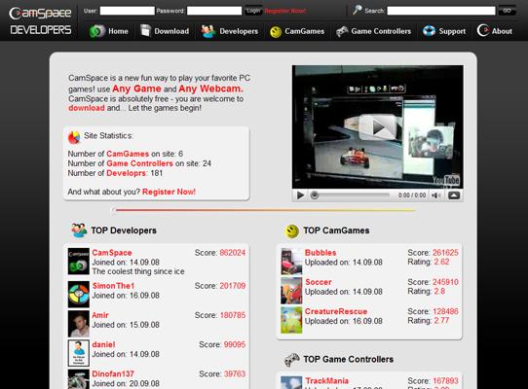Image resolution: width=528 pixels, height=389 pixels.
Task: Click the search magnifier icon
Action: [357, 10]
